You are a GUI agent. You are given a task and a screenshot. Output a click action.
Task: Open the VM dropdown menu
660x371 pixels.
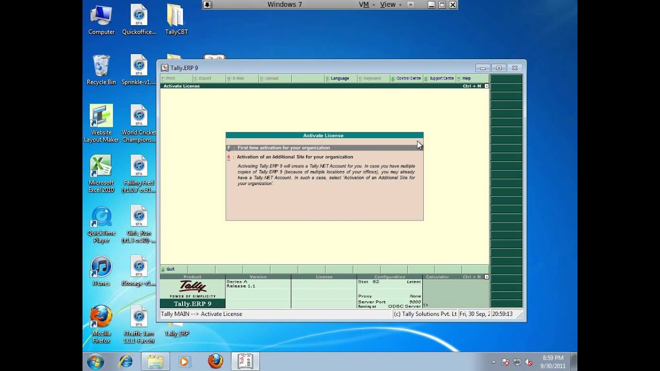click(x=367, y=5)
